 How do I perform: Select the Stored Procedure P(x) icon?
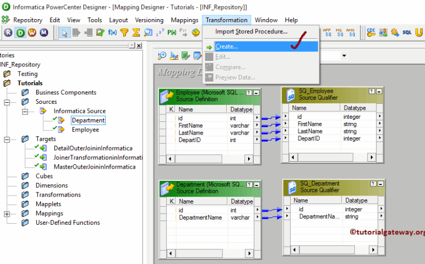(172, 33)
